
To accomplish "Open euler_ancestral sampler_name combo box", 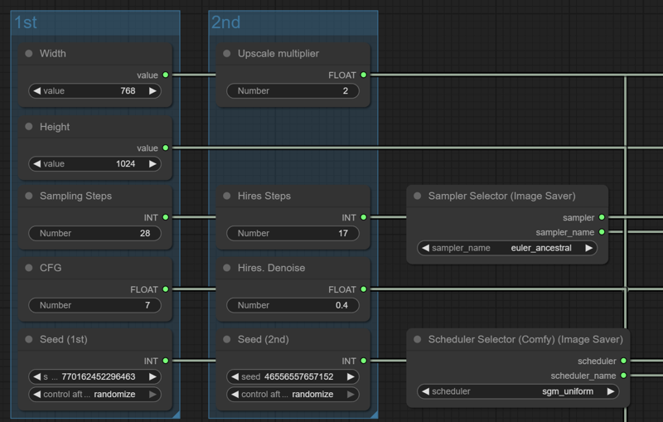I will (x=507, y=248).
